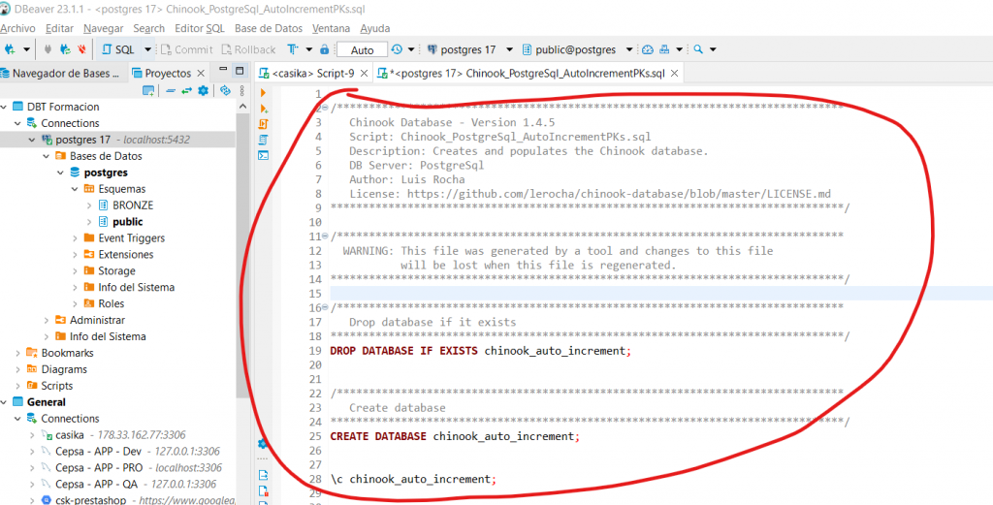Expand the BRONZE schema node
This screenshot has width=993, height=505.
tap(91, 205)
